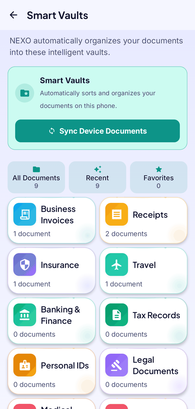
Task: Click the "Automatically sorts and organizes" description
Action: [98, 100]
